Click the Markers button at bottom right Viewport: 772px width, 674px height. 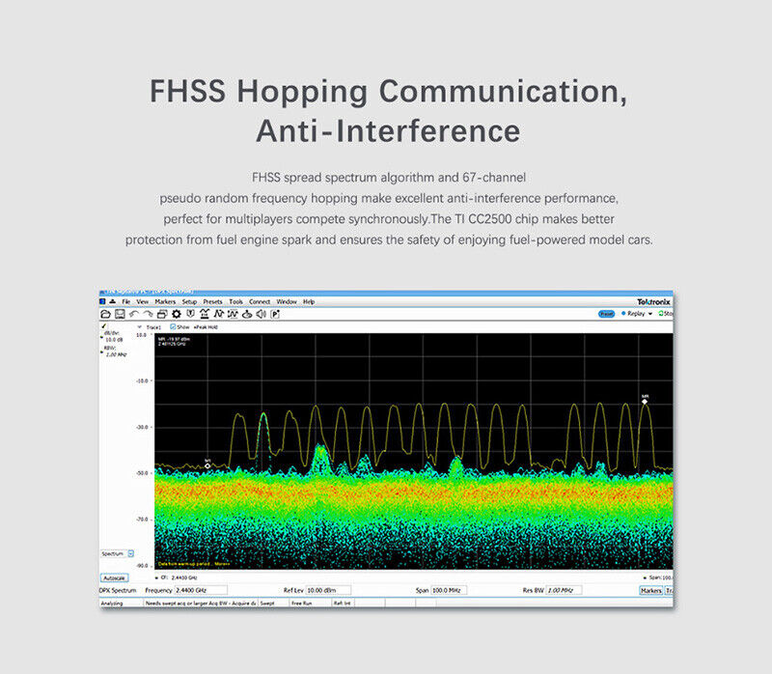click(x=651, y=590)
